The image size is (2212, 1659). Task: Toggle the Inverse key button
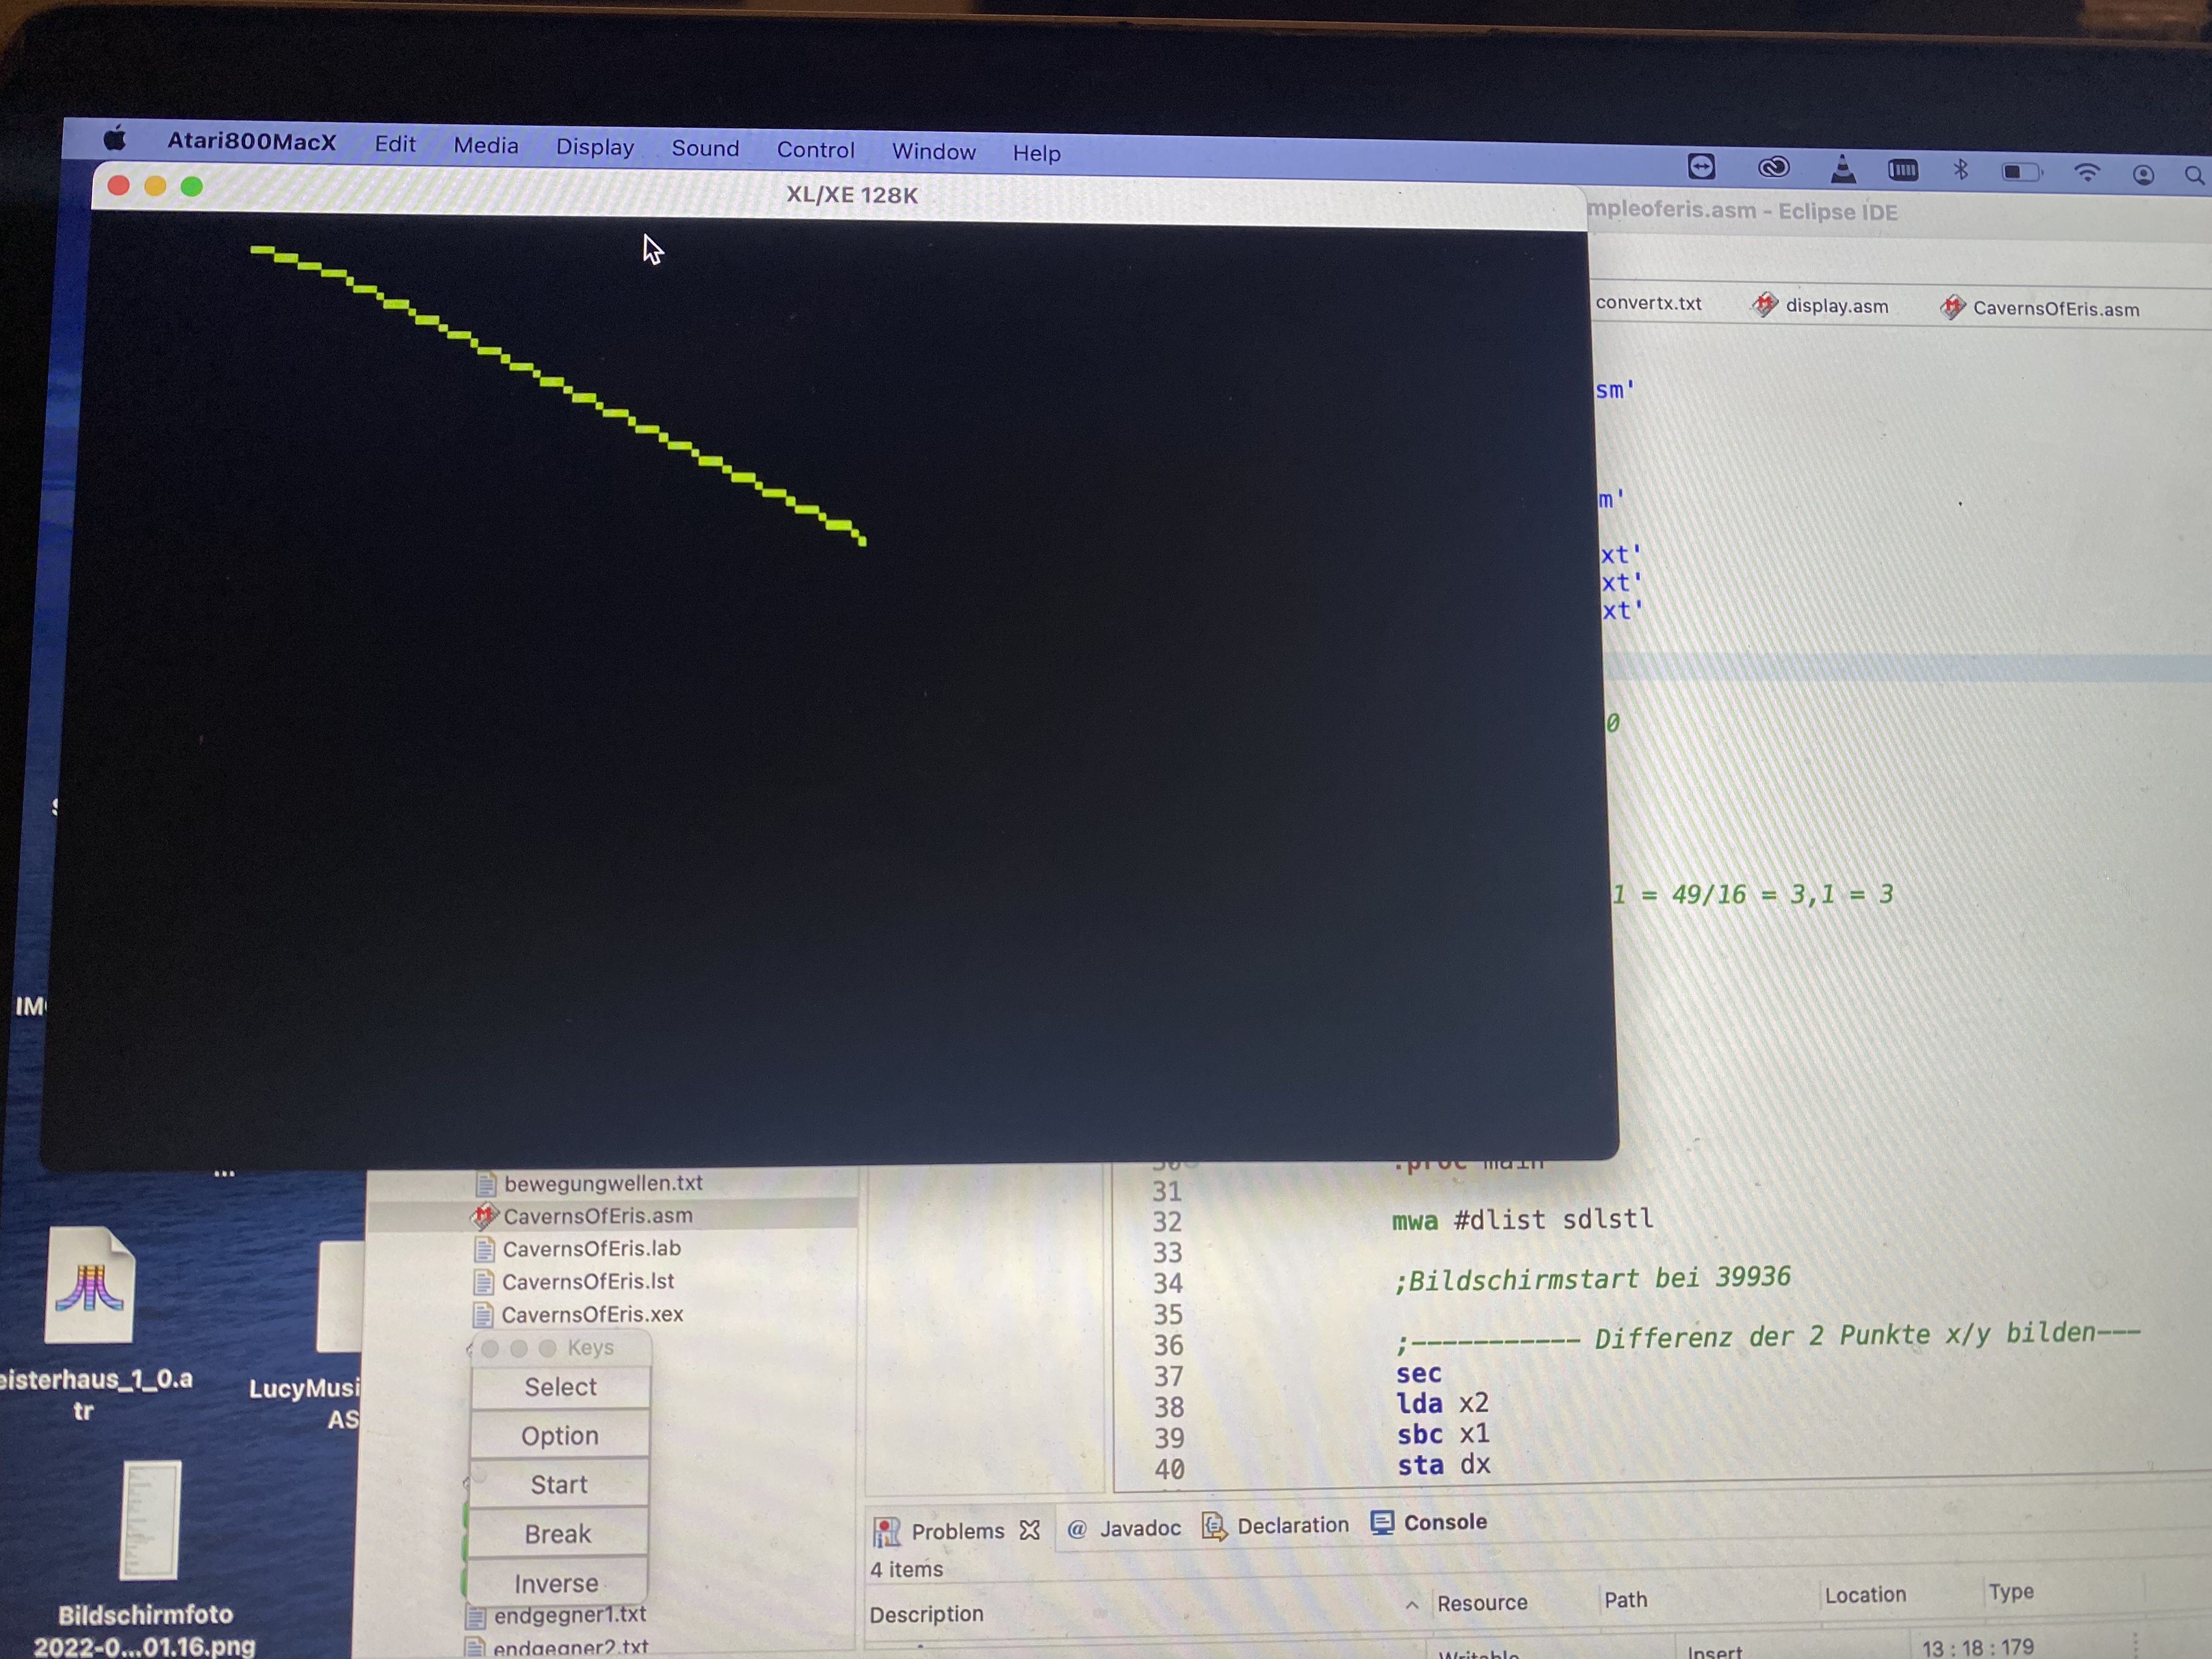coord(557,1583)
